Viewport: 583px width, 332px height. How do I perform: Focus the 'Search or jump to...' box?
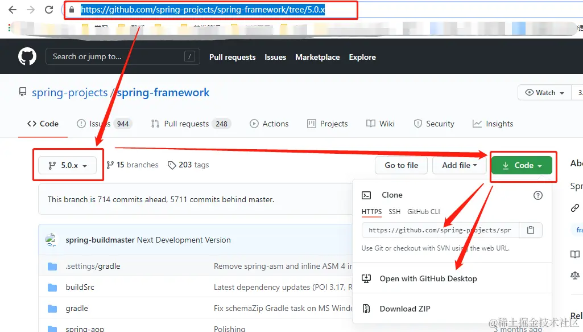(123, 56)
